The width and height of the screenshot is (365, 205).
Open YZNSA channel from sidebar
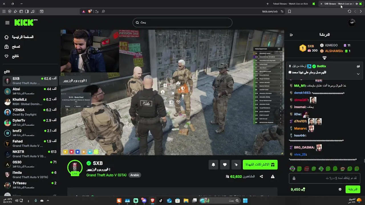click(30, 112)
